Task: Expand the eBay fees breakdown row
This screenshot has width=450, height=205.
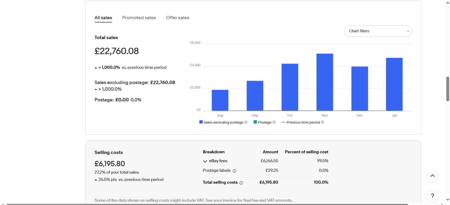Action: point(205,161)
